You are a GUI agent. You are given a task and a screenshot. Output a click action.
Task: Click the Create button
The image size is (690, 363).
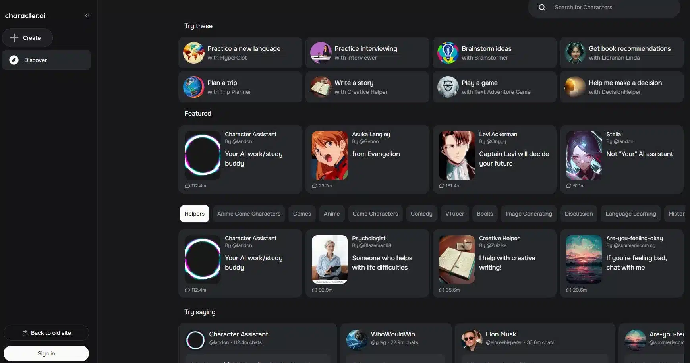(27, 38)
